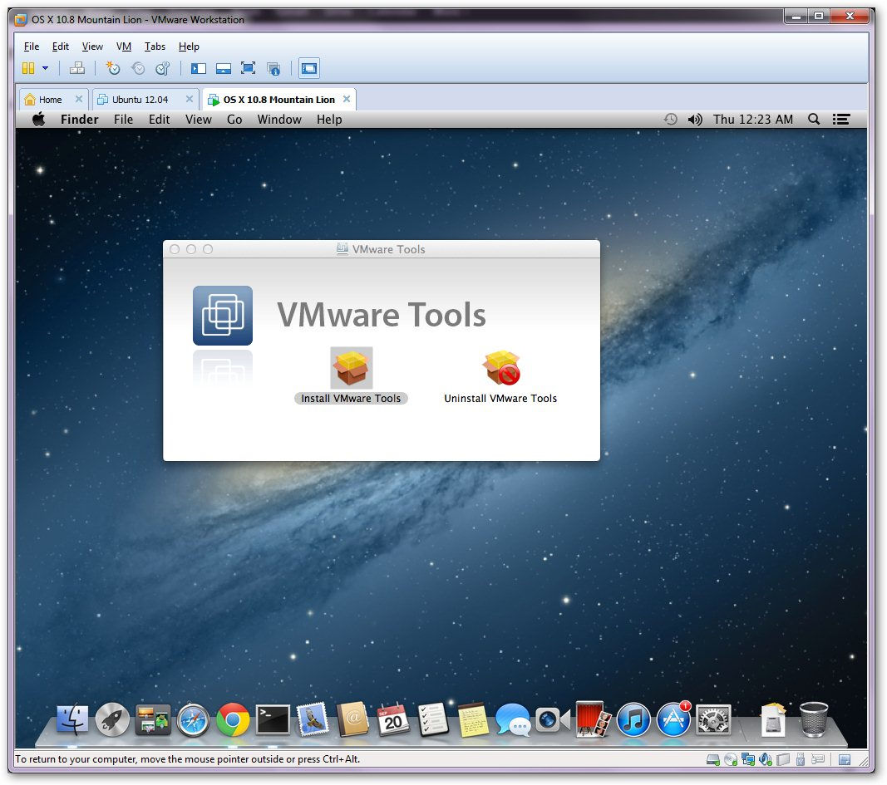Click the hard disk status bar icon
Viewport: 887px width, 785px height.
(x=713, y=759)
